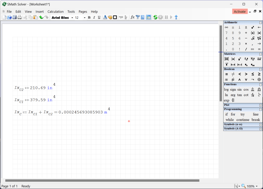Toggle italic formatting
The height and width of the screenshot is (189, 263).
pos(94,17)
